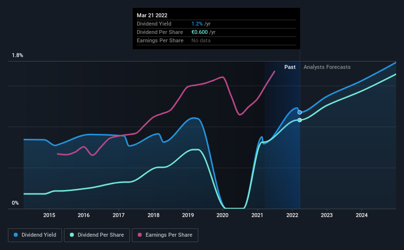Click the 2016 x-axis label
Image resolution: width=404 pixels, height=250 pixels.
point(84,215)
